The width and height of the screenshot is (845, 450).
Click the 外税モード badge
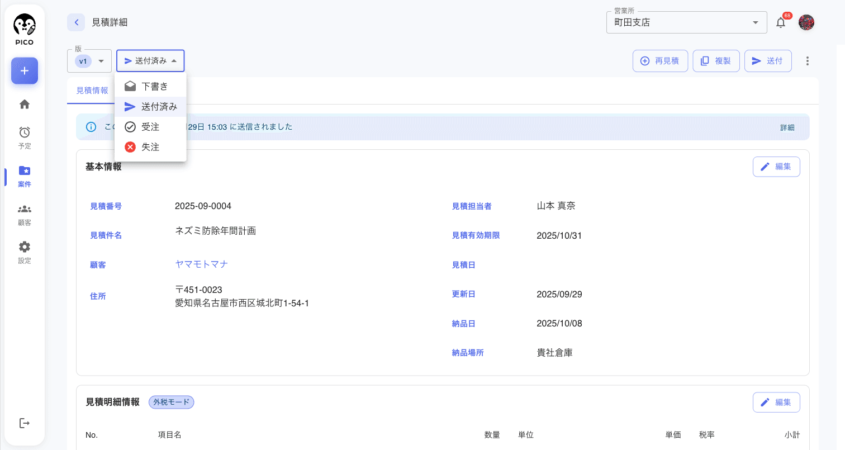(x=171, y=402)
